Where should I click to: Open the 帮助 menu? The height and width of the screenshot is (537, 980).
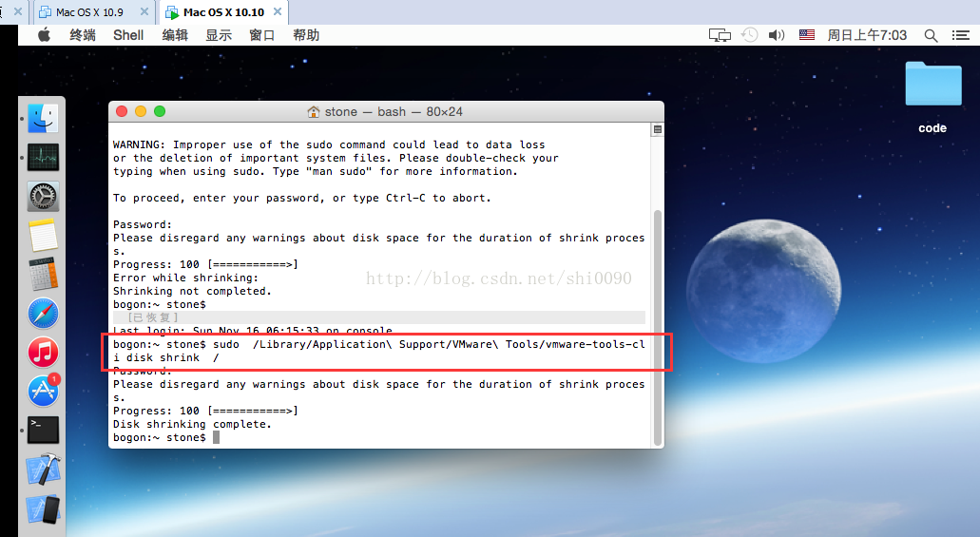pos(306,35)
